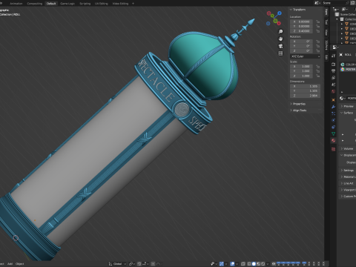Toggle snapping magnet in viewport header
Screen dimensions: 356x267
139,264
